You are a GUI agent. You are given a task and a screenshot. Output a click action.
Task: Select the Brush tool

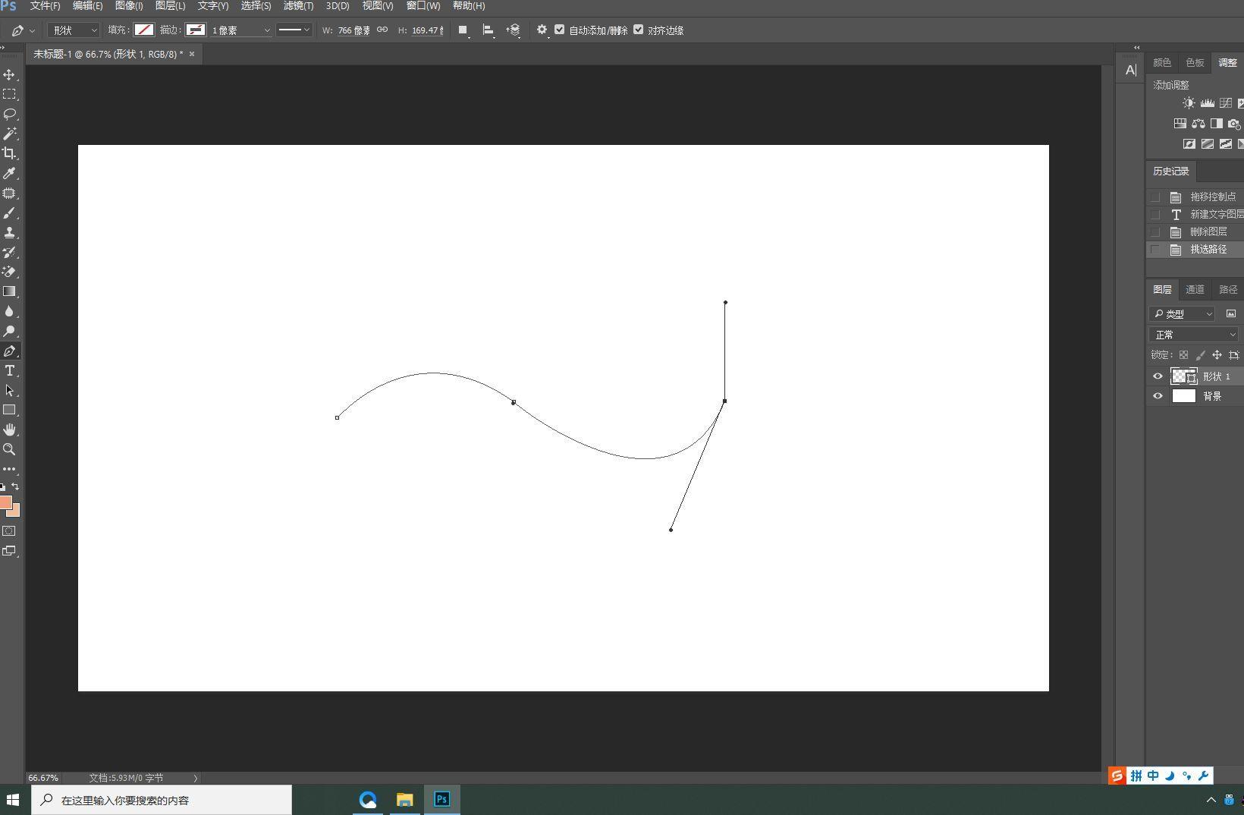point(10,213)
